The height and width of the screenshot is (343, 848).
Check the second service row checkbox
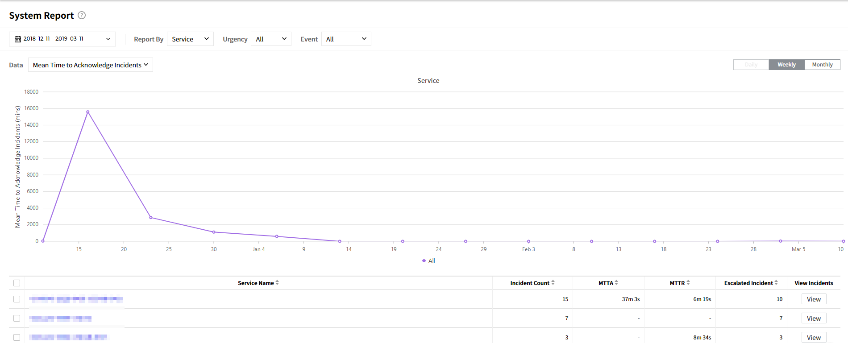[x=17, y=318]
